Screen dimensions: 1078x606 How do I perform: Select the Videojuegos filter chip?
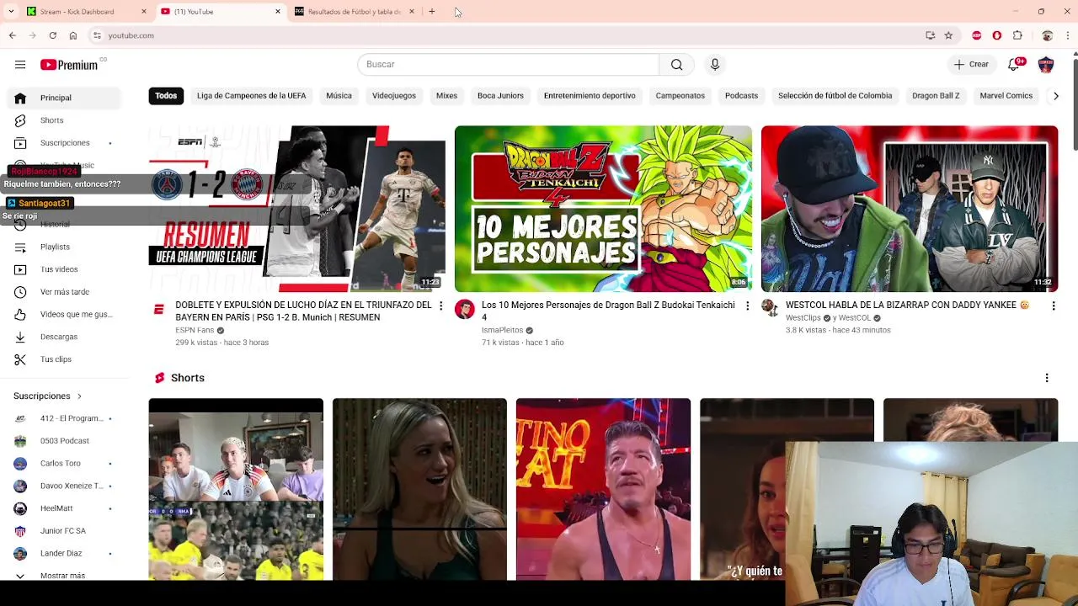(x=394, y=96)
